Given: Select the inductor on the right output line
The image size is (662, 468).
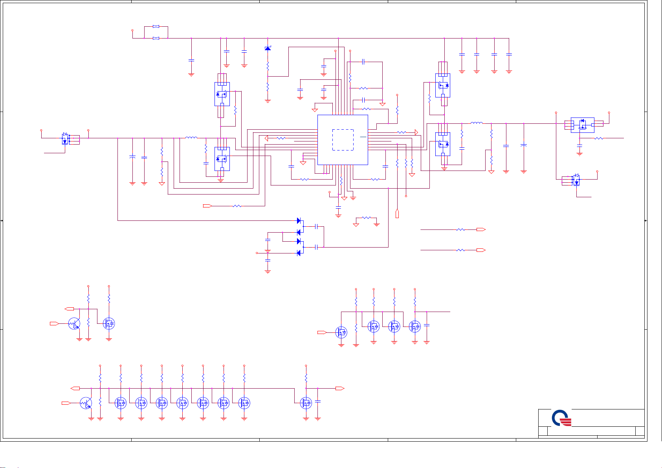Looking at the screenshot, I should (477, 123).
